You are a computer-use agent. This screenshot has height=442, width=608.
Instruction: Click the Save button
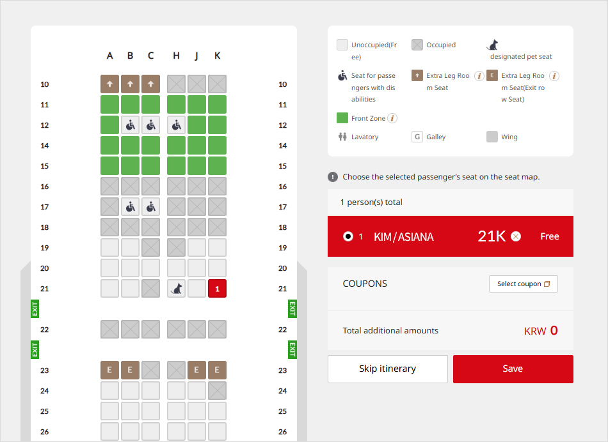tap(513, 369)
